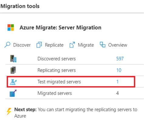
Task: Click the Migrated servers count of 4
Action: [117, 93]
